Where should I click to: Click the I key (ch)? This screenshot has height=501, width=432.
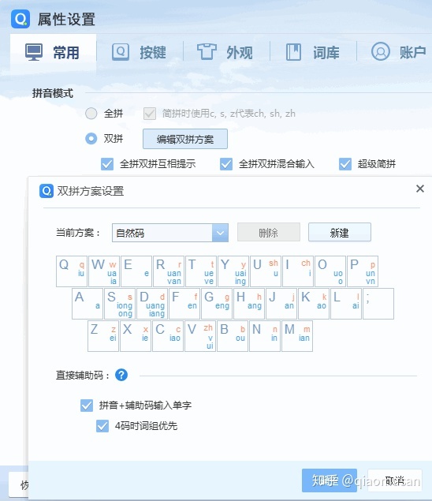pos(298,271)
